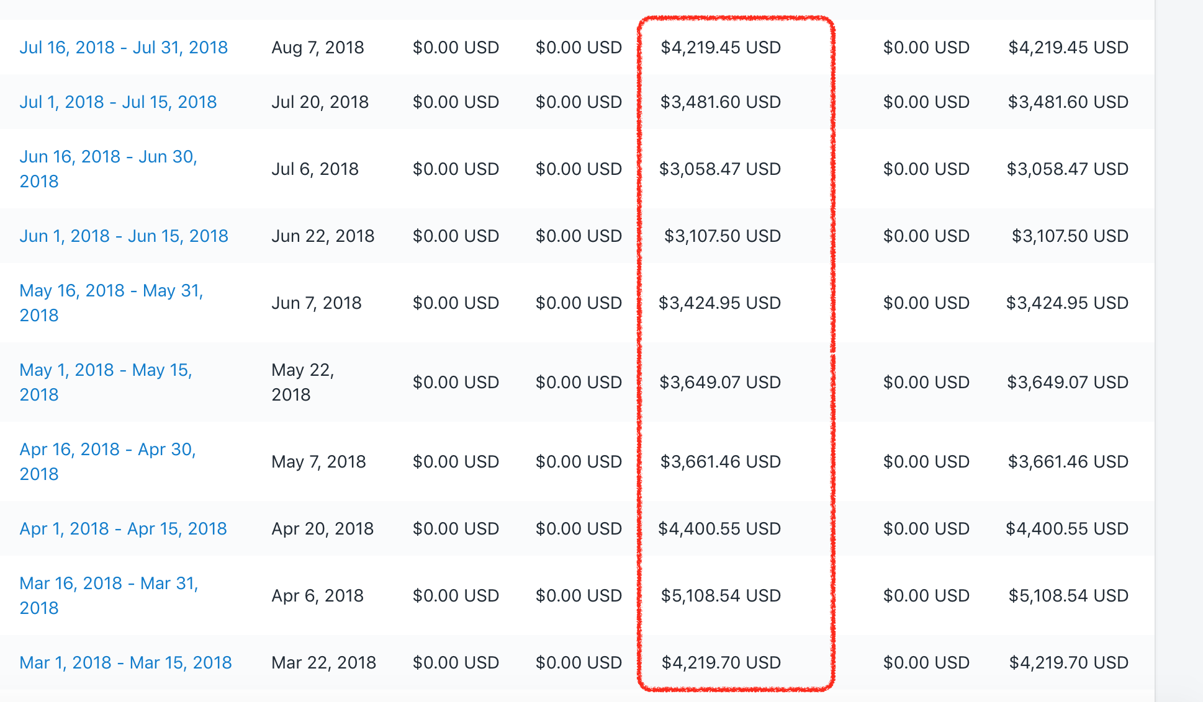Open the Jun 16 - Jun 30, 2018 period link
Screen dimensions: 1203x702
pyautogui.click(x=108, y=169)
